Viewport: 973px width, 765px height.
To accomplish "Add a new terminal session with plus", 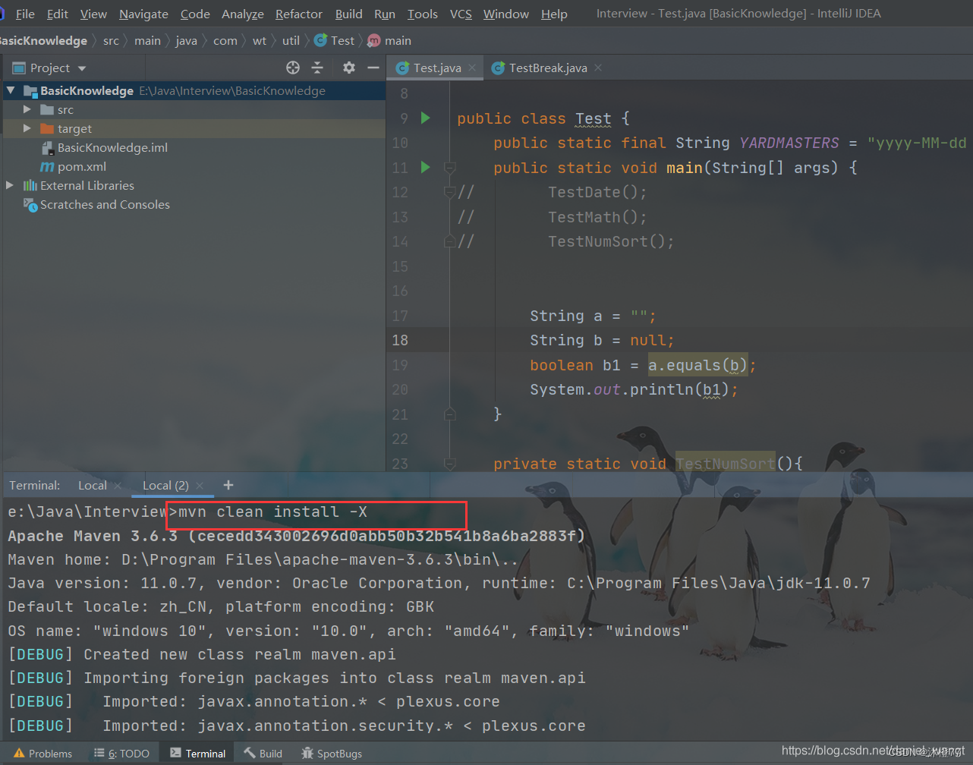I will pos(228,485).
